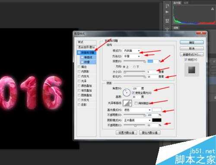The image size is (216, 165).
Task: Select the 上 (Up) direction radio button
Action: (124, 67)
